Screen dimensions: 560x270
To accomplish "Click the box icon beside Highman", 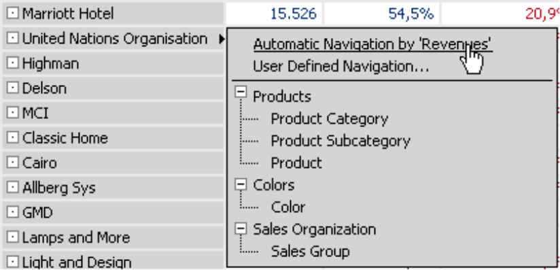I will click(x=12, y=63).
